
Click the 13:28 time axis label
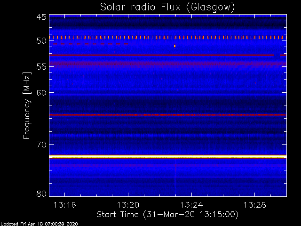pyautogui.click(x=255, y=205)
